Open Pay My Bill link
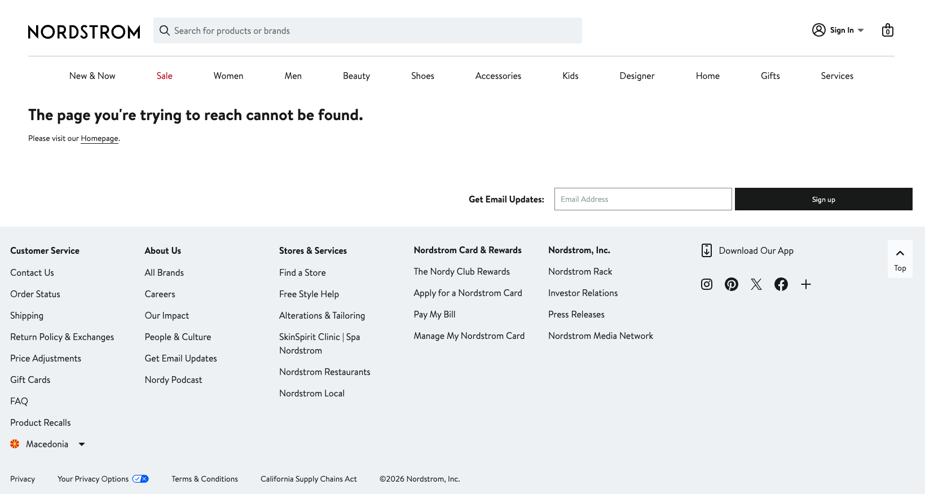The height and width of the screenshot is (494, 925). pos(435,314)
